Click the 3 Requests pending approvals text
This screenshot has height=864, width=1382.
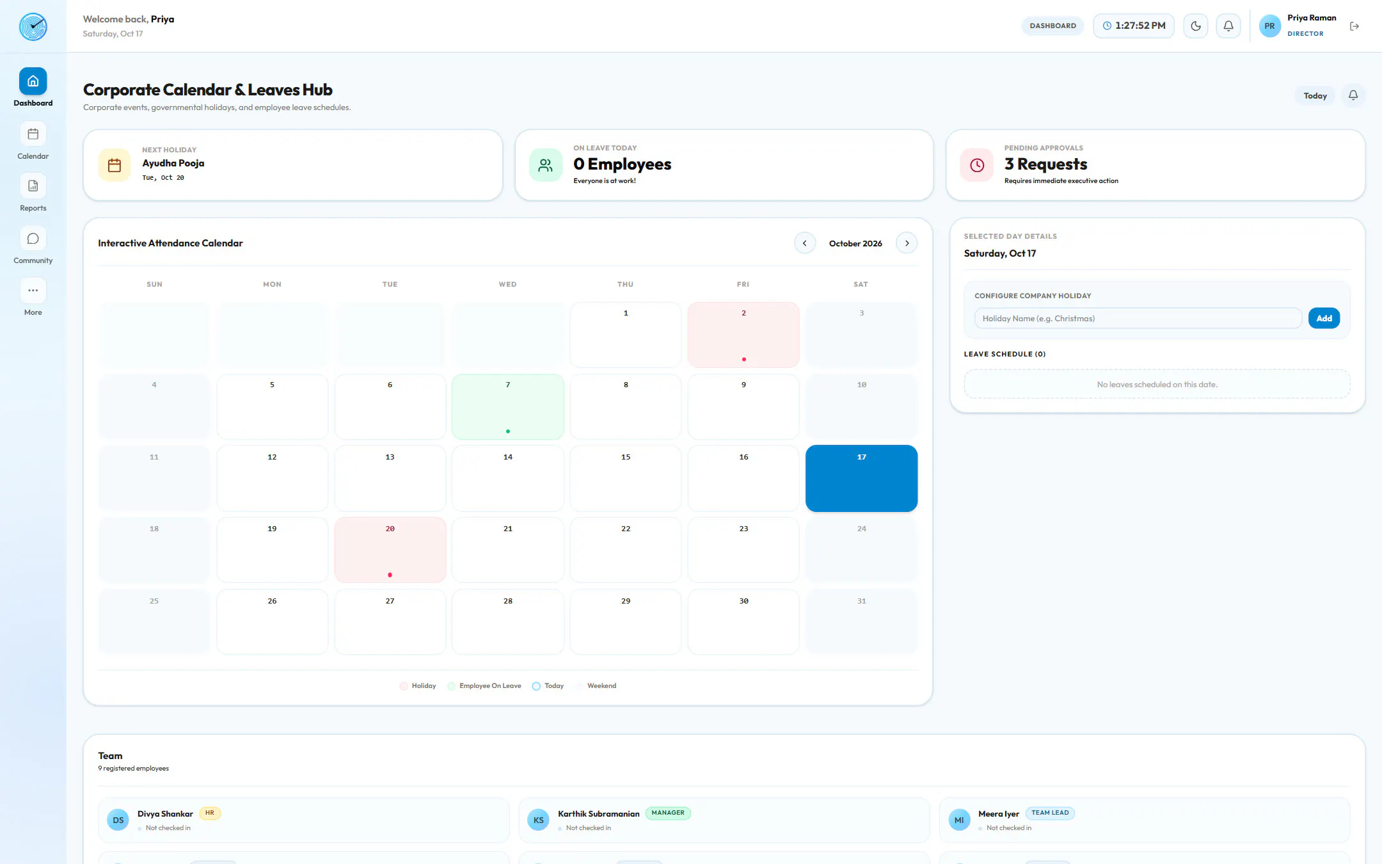[1045, 164]
